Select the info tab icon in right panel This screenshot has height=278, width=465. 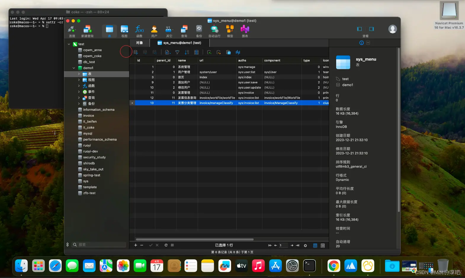click(x=361, y=43)
